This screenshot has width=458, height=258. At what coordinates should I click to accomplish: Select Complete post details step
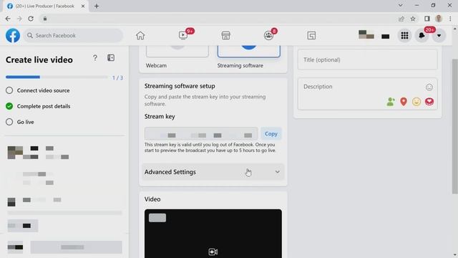[38, 106]
